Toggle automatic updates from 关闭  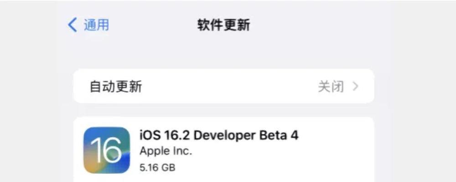pyautogui.click(x=331, y=86)
